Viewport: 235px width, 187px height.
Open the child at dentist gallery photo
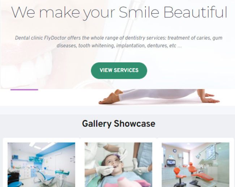(118, 165)
